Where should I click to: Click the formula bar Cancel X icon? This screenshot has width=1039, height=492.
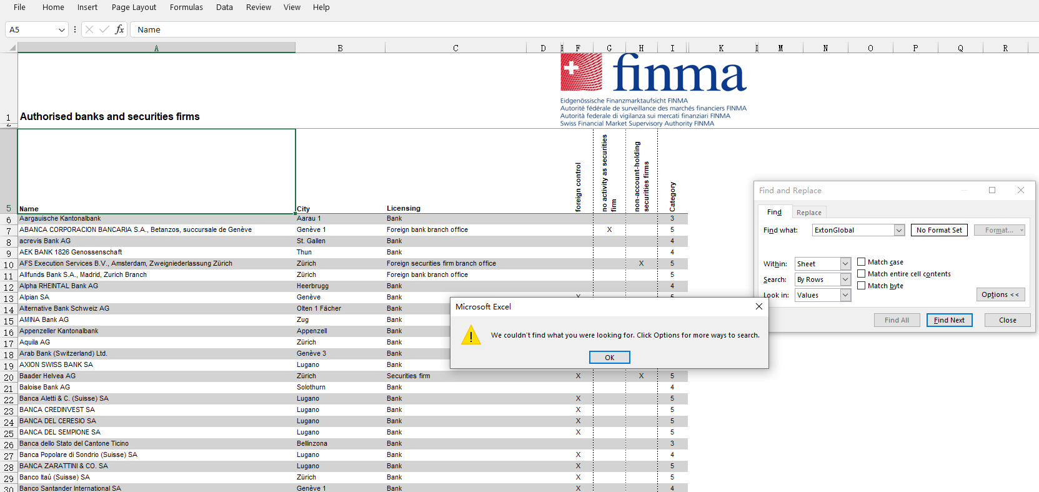(89, 29)
